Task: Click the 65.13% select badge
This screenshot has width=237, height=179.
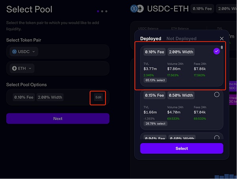Action: tap(155, 80)
